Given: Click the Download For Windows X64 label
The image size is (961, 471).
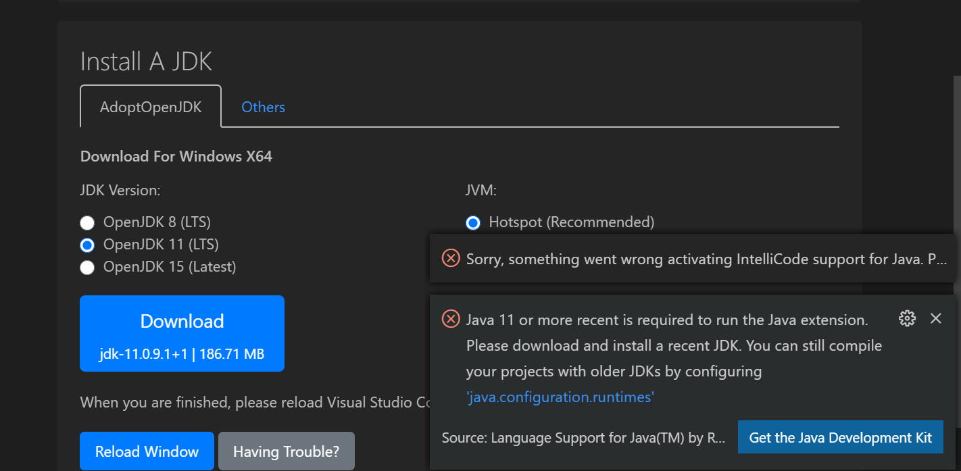Looking at the screenshot, I should point(176,156).
